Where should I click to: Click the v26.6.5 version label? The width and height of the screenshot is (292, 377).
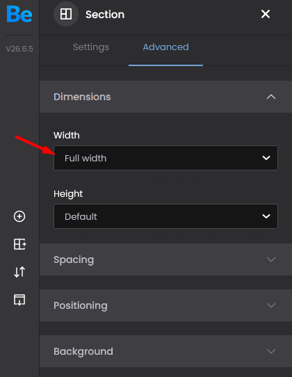coord(19,49)
